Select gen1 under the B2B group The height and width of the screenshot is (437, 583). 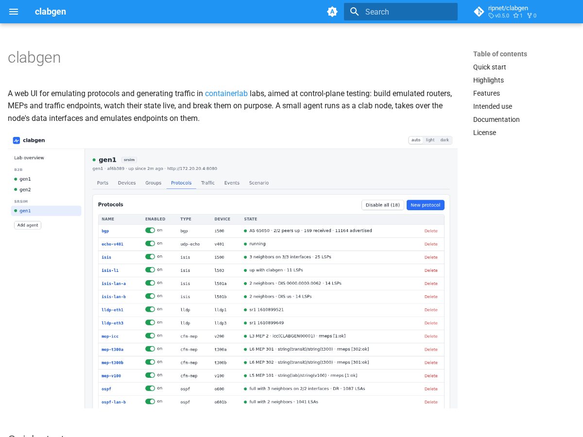coord(46,179)
